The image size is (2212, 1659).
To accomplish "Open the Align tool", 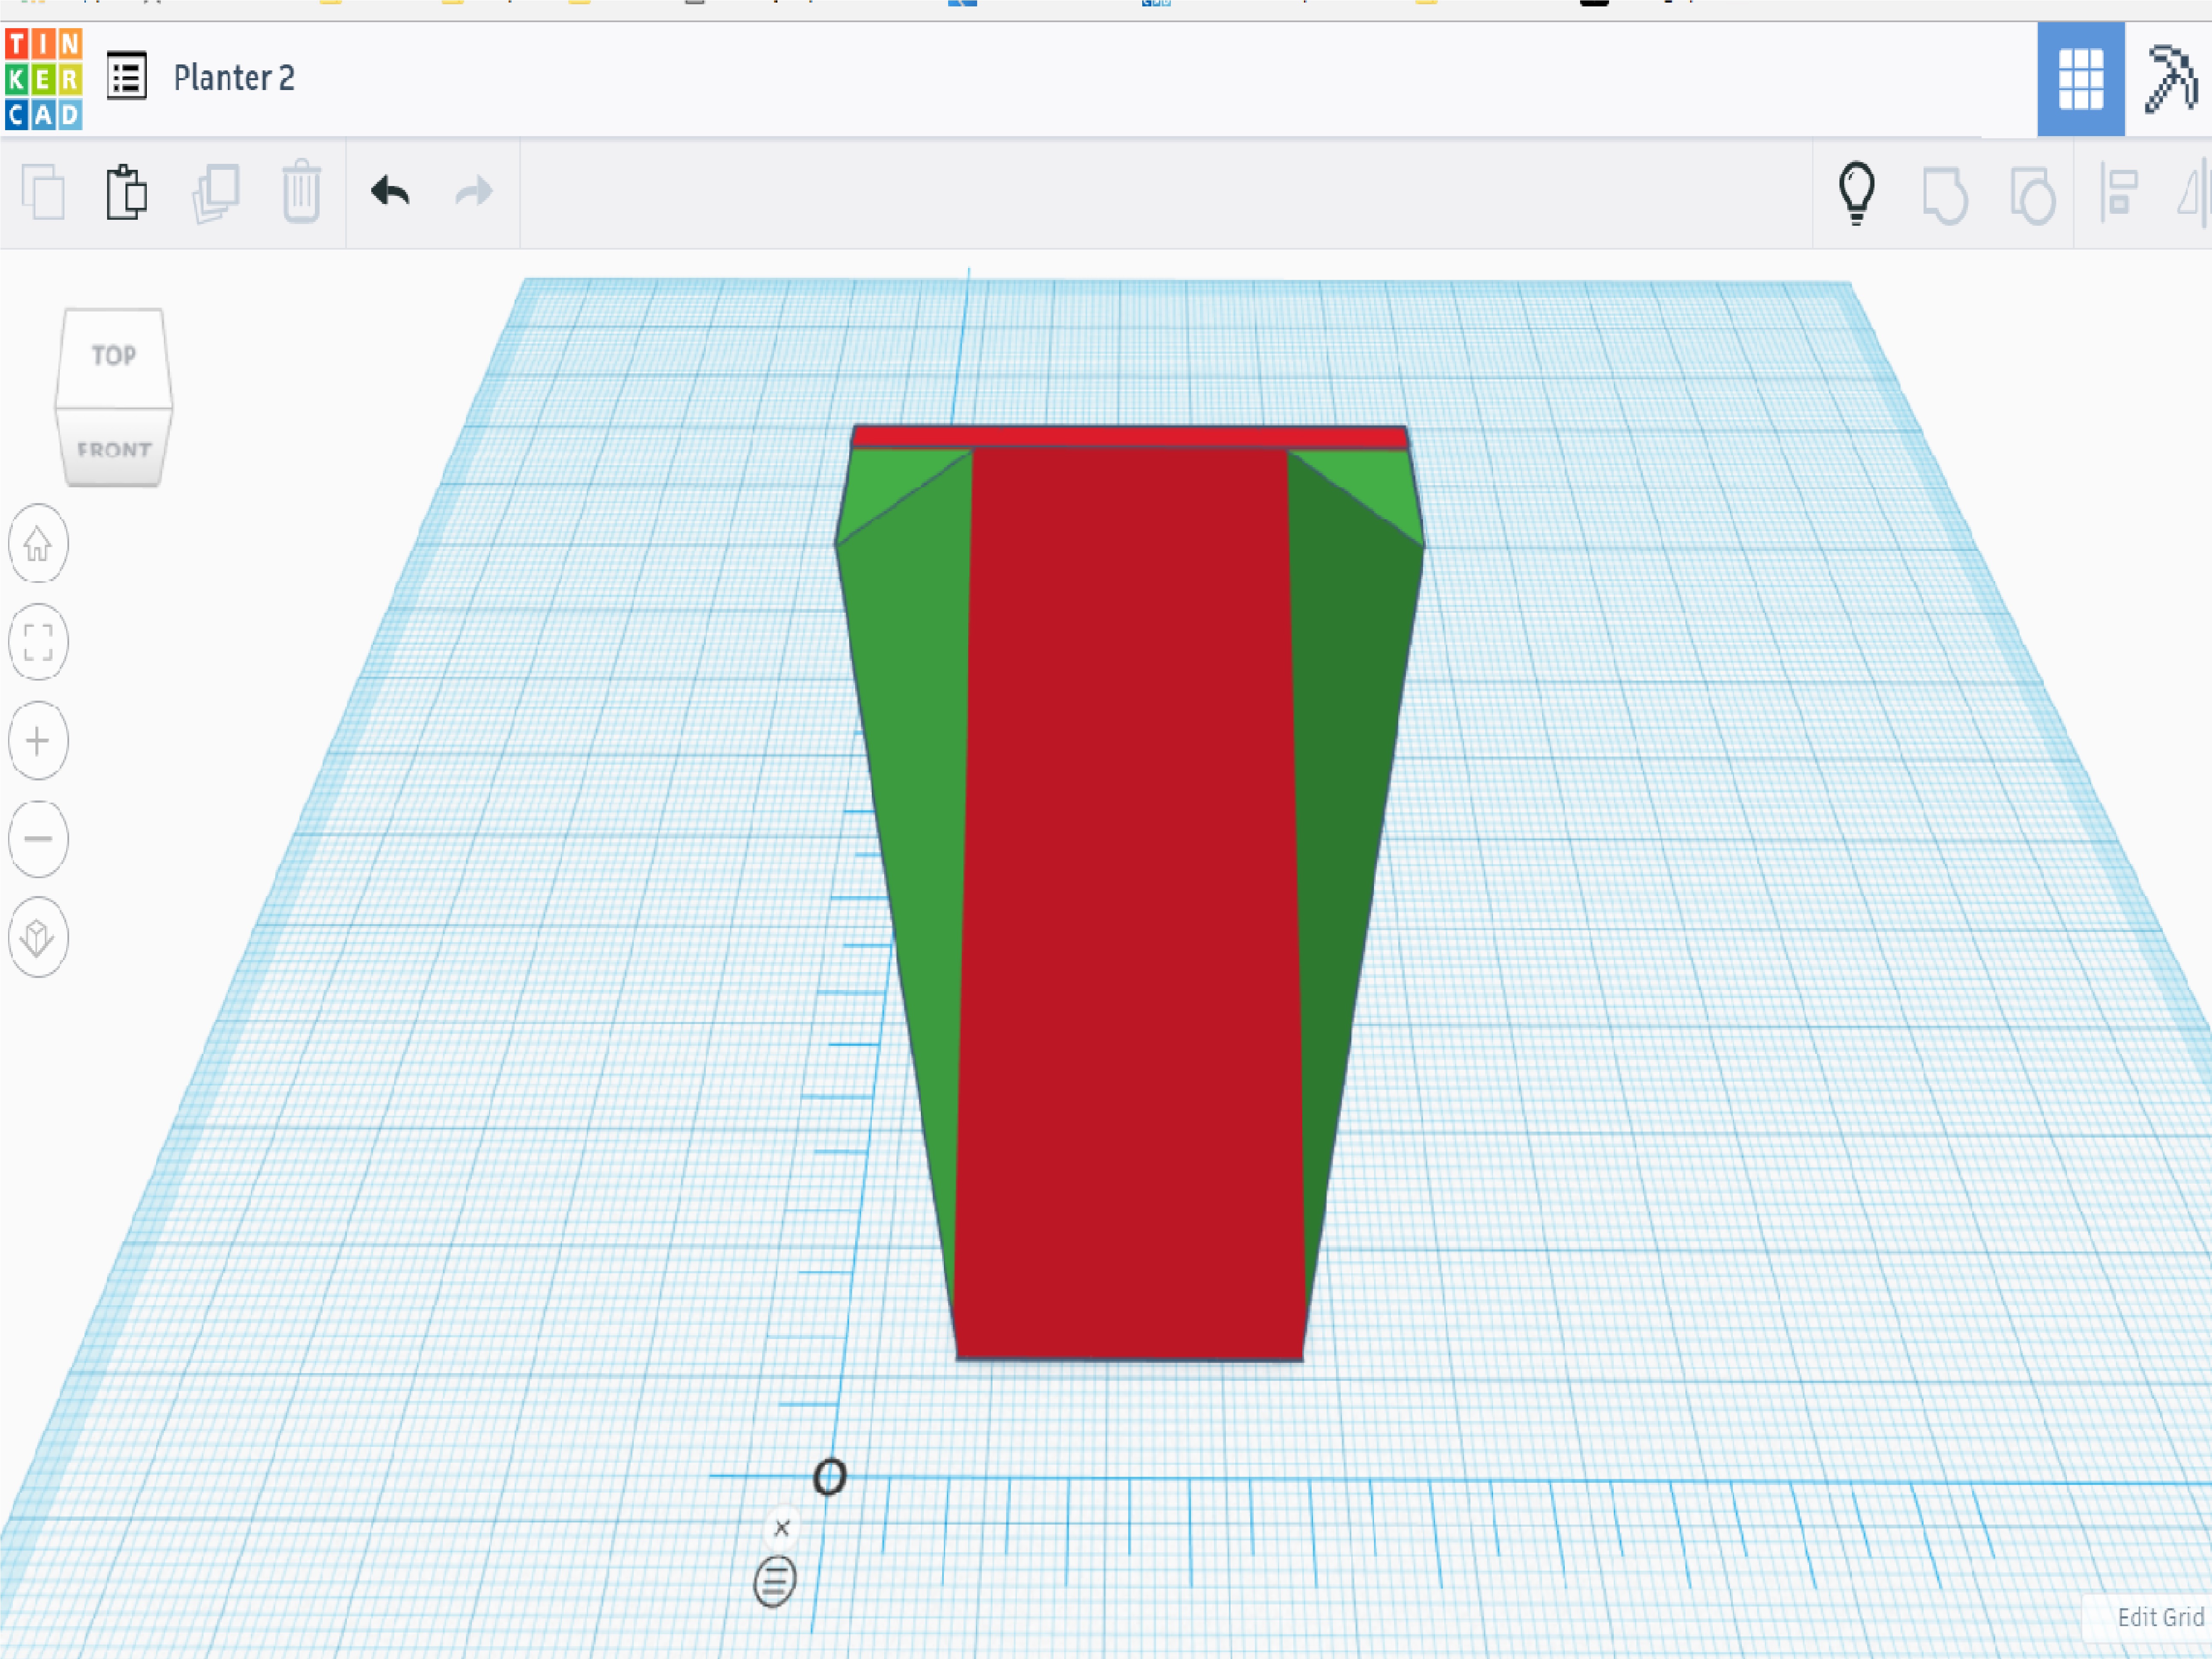I will 2119,192.
